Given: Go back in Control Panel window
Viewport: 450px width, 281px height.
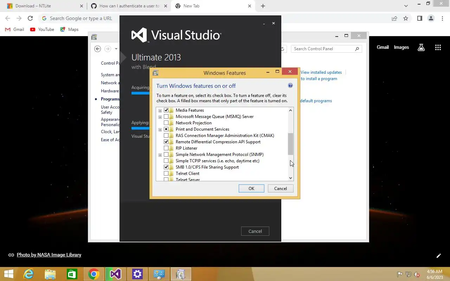Looking at the screenshot, I should (98, 49).
